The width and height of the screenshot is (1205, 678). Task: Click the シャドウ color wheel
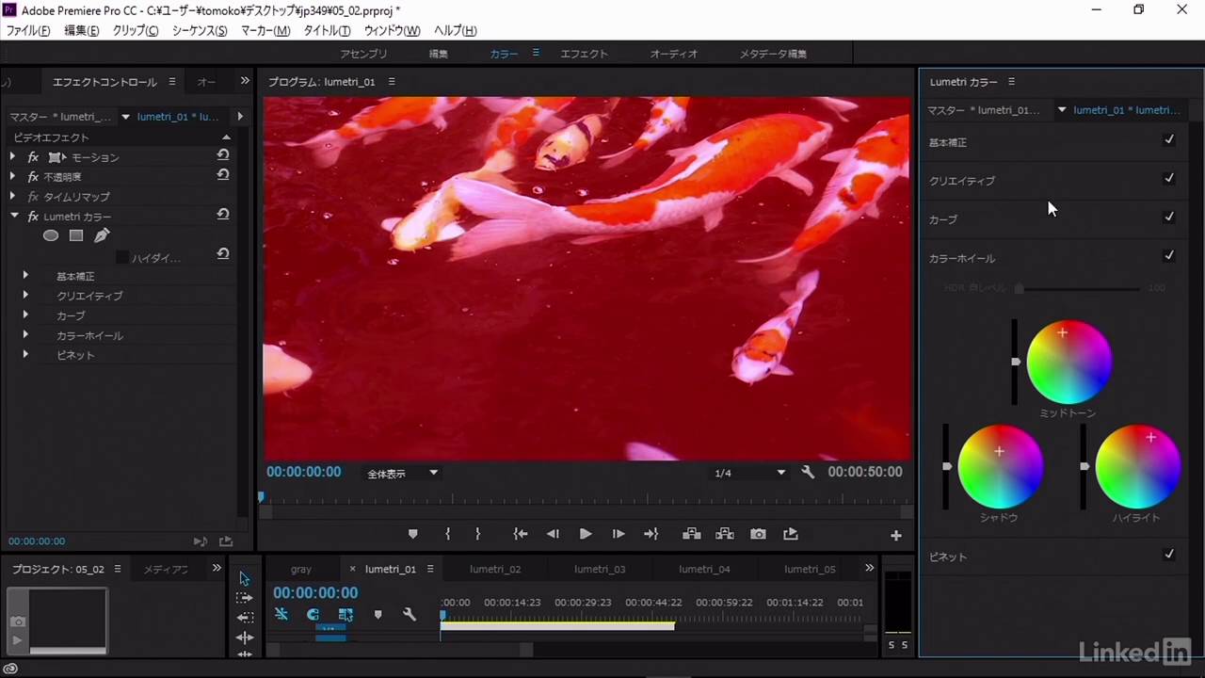[x=1000, y=467]
